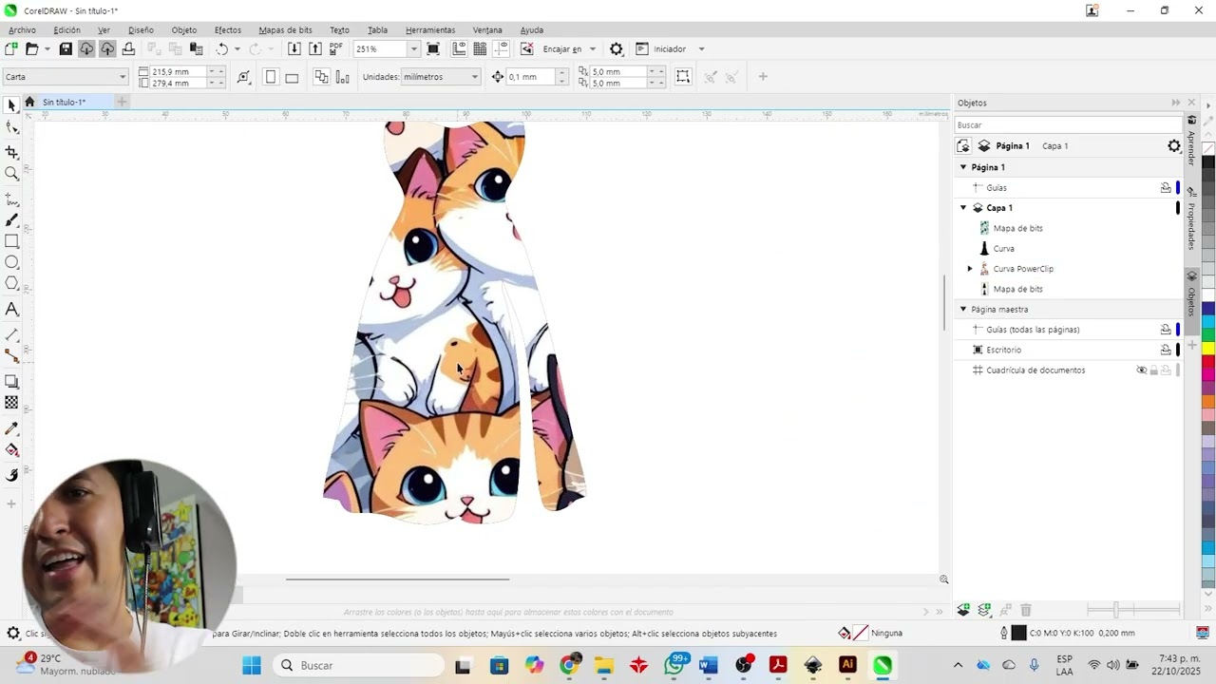This screenshot has height=684, width=1216.
Task: Create new layer in Objects panel
Action: (963, 610)
